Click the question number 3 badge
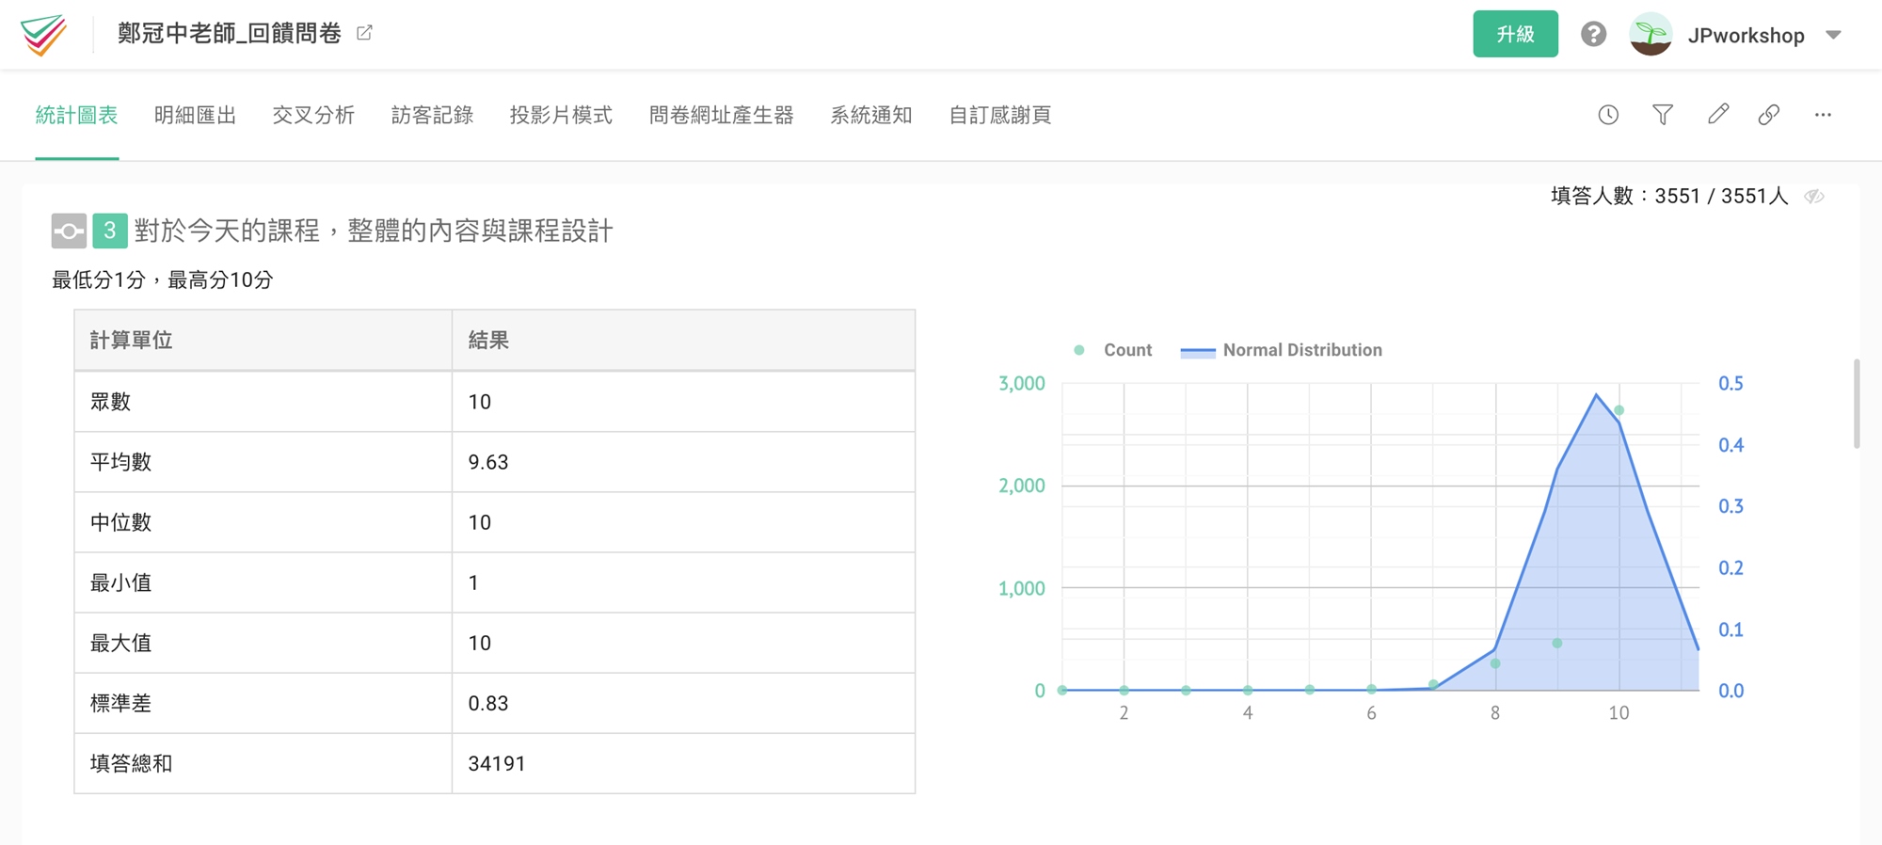Screen dimensions: 1882x845 tap(110, 231)
